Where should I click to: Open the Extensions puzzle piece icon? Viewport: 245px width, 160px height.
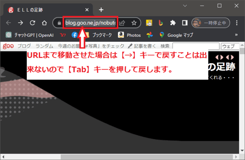(173, 23)
